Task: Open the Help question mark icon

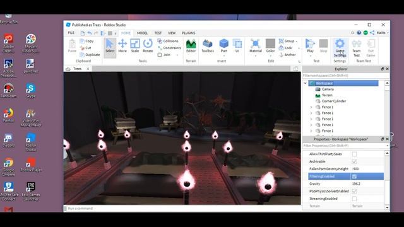Action: pyautogui.click(x=359, y=33)
